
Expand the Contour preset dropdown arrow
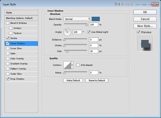pyautogui.click(x=72, y=65)
